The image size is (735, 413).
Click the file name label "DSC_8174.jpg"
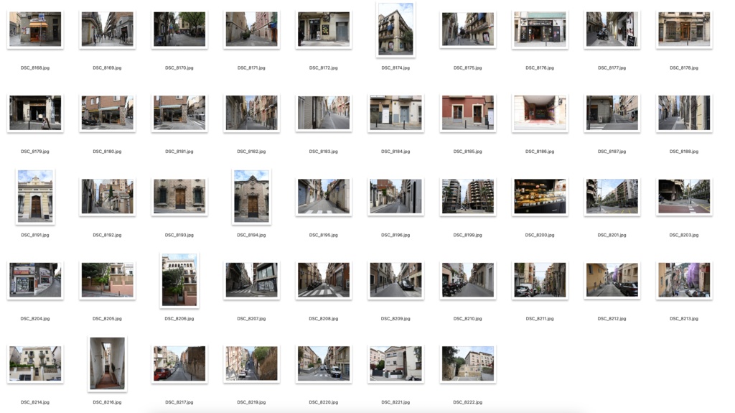[x=395, y=68]
